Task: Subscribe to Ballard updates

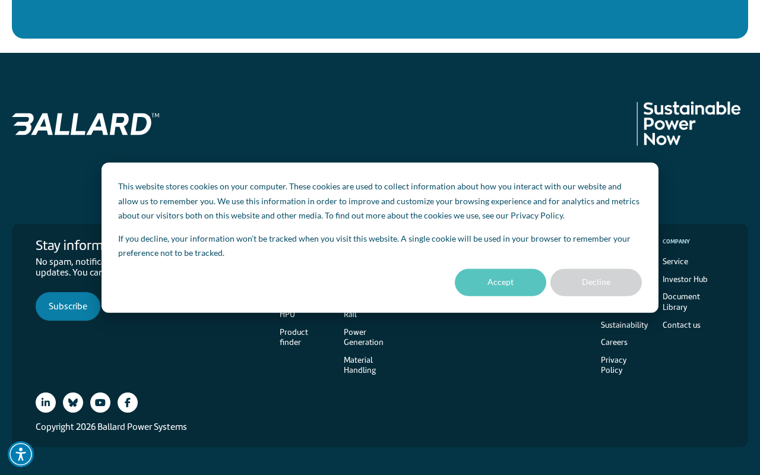Action: click(68, 306)
